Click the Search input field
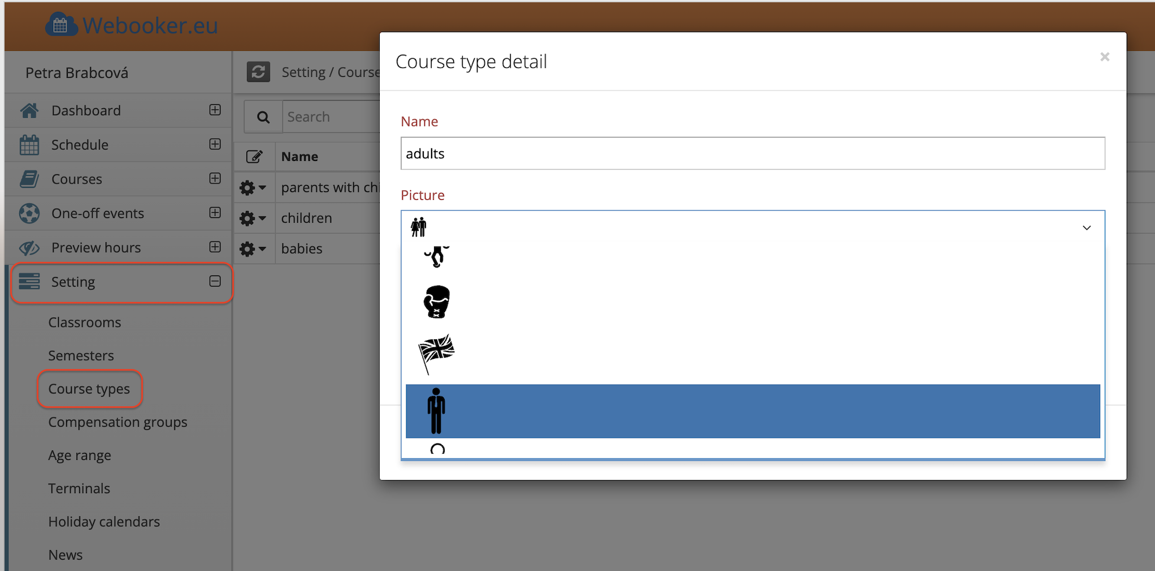1155x571 pixels. 331,117
